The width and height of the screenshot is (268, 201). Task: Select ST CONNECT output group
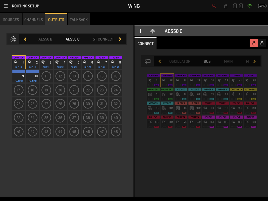103,39
